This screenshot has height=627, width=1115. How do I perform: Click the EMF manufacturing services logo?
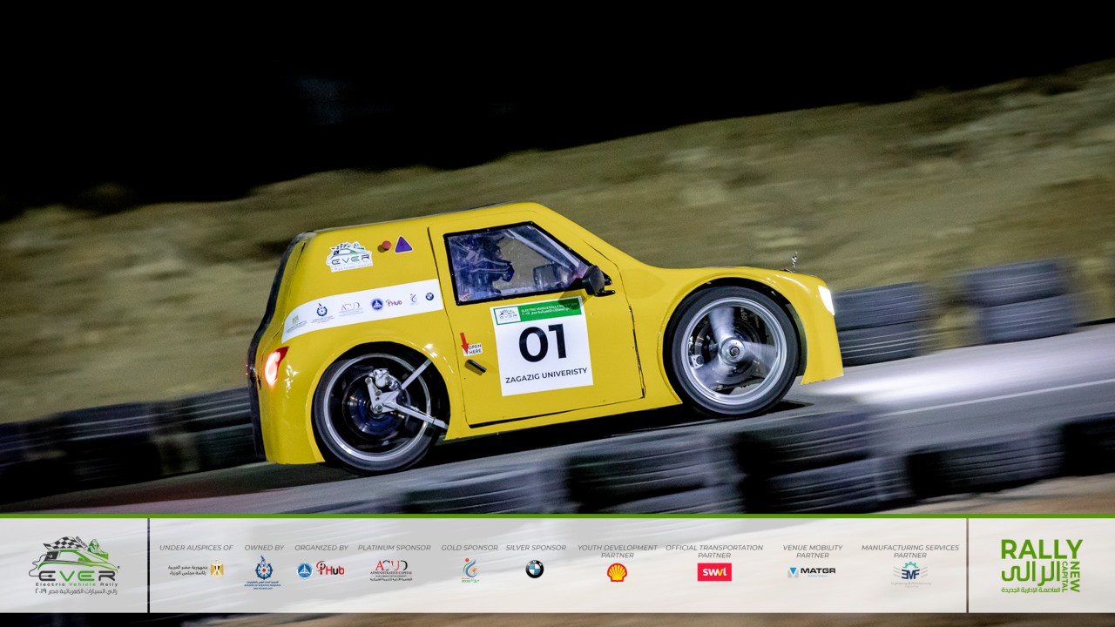tap(910, 573)
